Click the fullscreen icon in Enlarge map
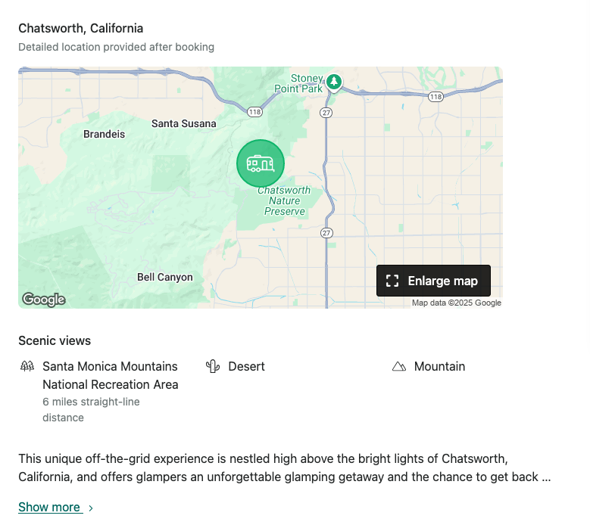This screenshot has height=528, width=590. pyautogui.click(x=392, y=281)
